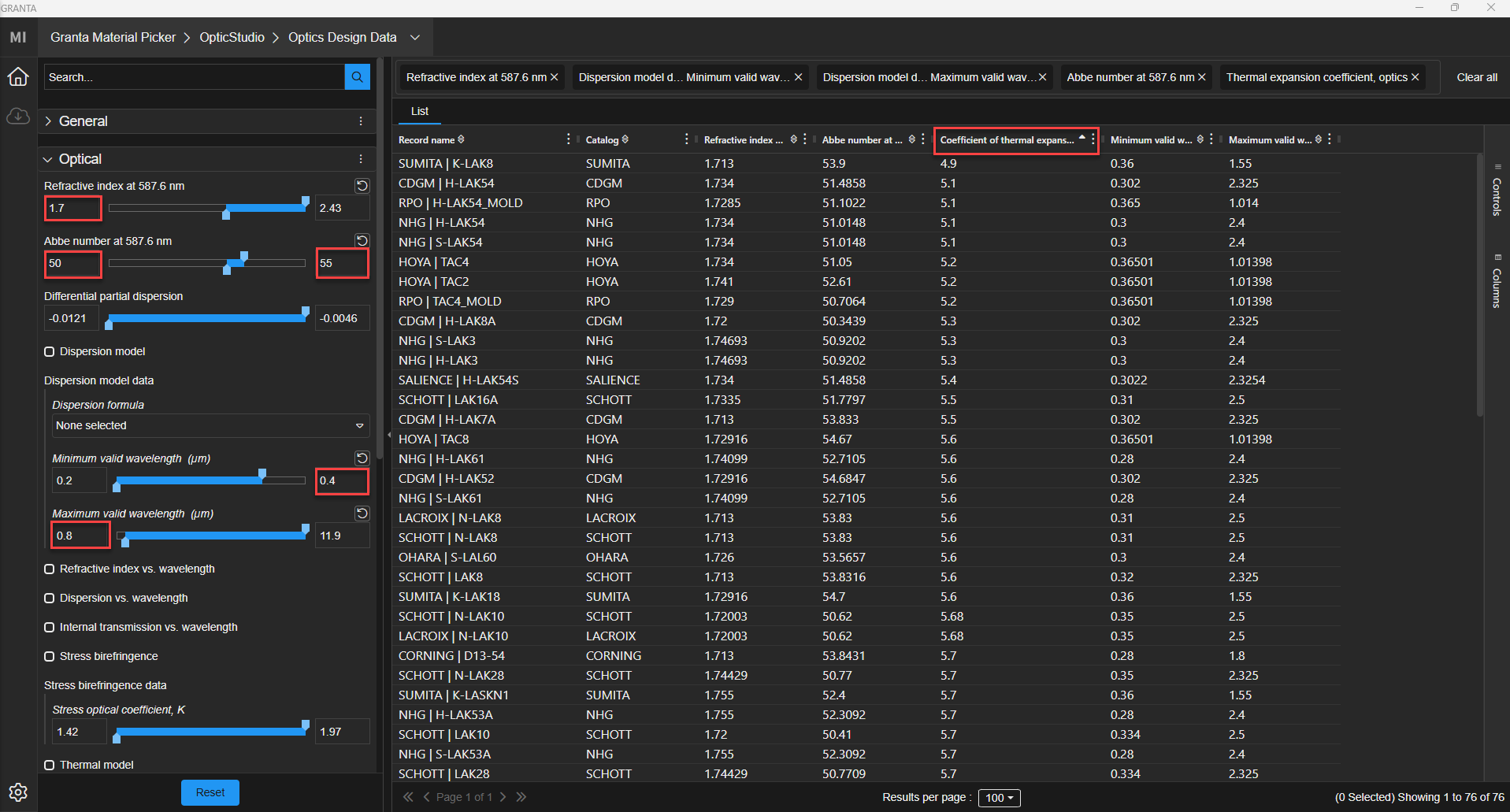Click the Reset button
The width and height of the screenshot is (1510, 812).
click(210, 792)
